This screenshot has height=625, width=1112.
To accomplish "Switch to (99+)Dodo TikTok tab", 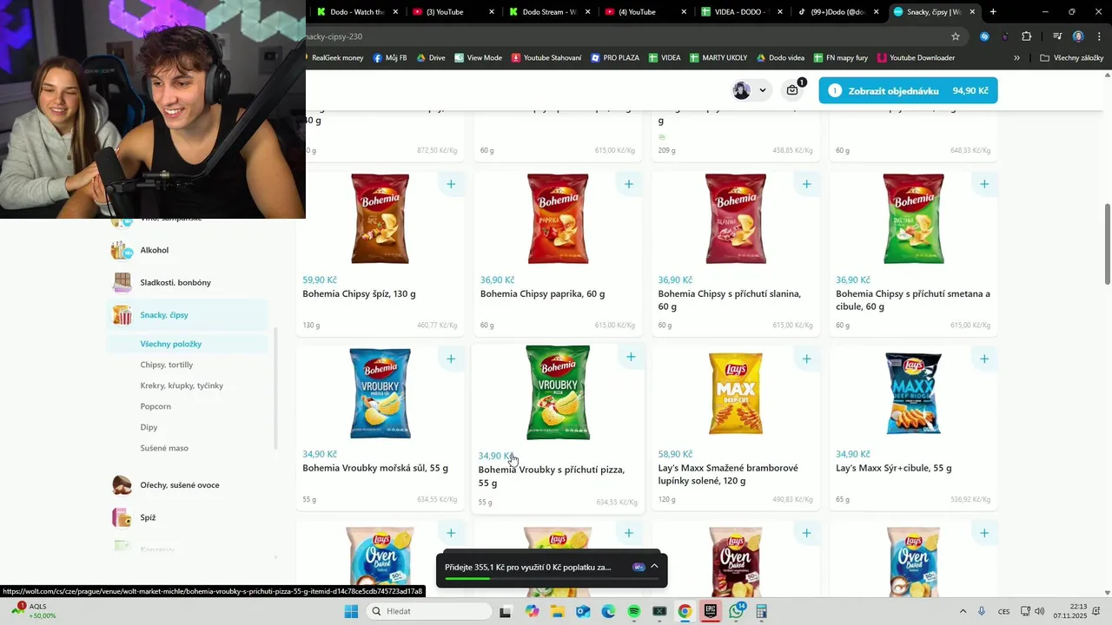I will tap(836, 12).
